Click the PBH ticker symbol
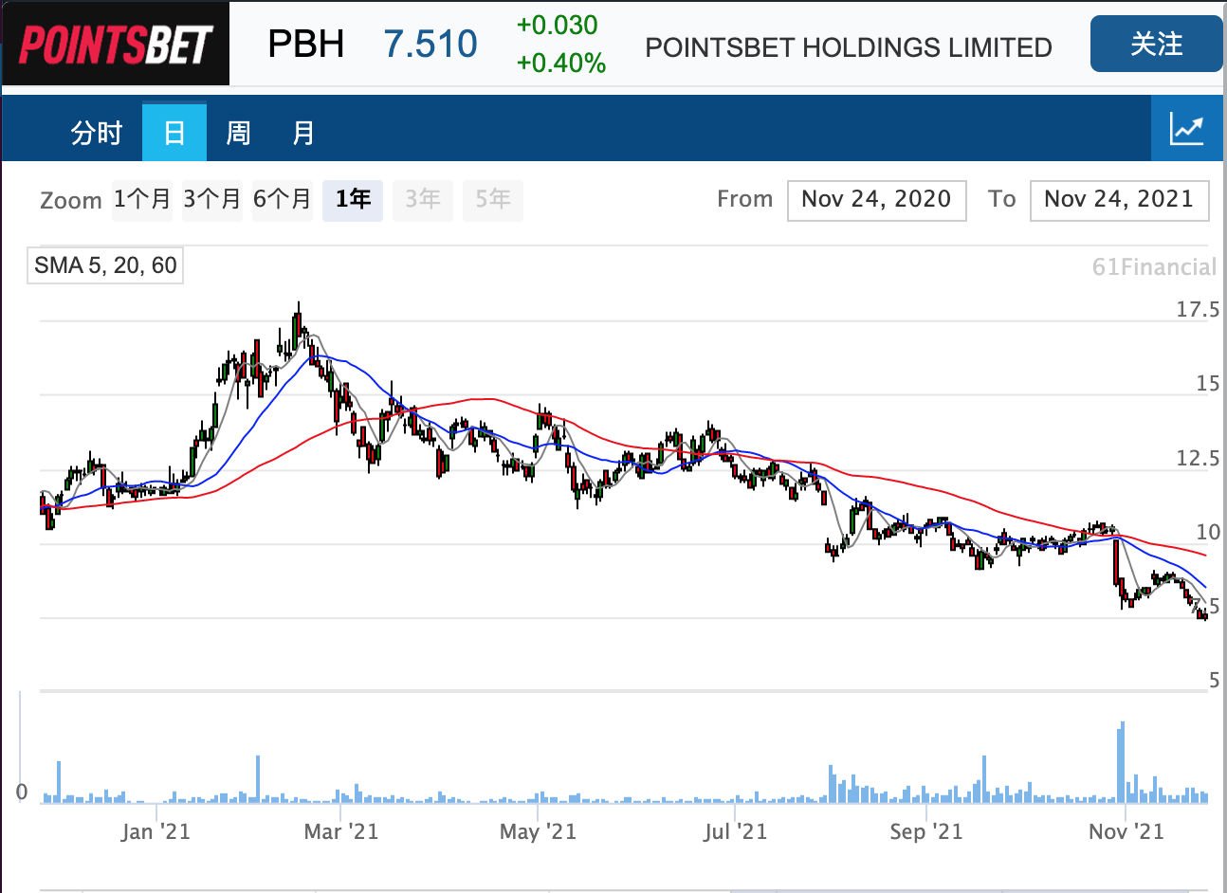 pyautogui.click(x=305, y=44)
